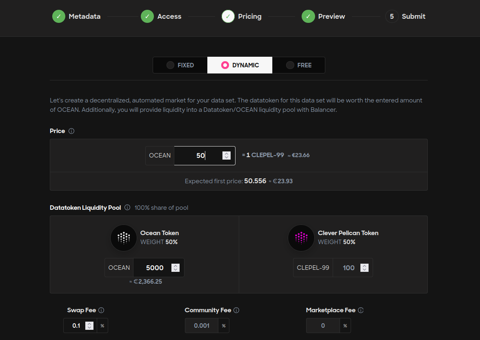The width and height of the screenshot is (480, 340).
Task: Click the '100% share of pool' text
Action: (161, 207)
